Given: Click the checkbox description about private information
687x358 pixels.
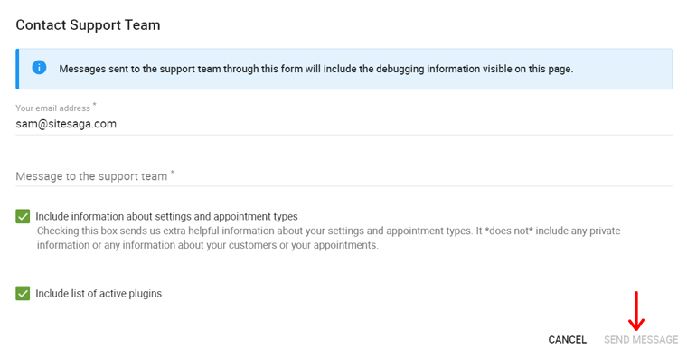Looking at the screenshot, I should (x=329, y=238).
